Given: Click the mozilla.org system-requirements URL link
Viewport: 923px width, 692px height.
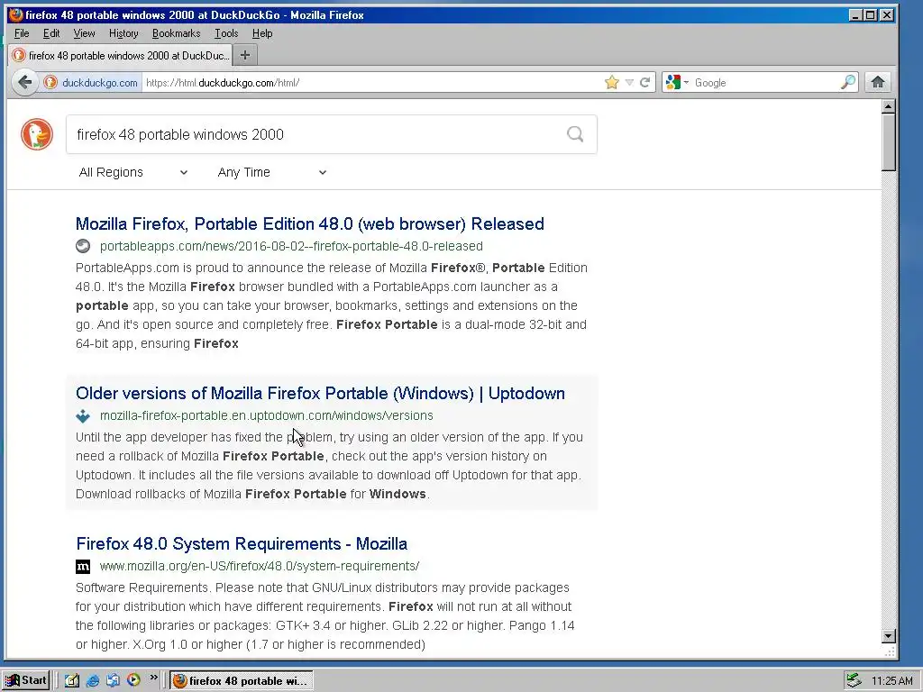Looking at the screenshot, I should [x=260, y=566].
